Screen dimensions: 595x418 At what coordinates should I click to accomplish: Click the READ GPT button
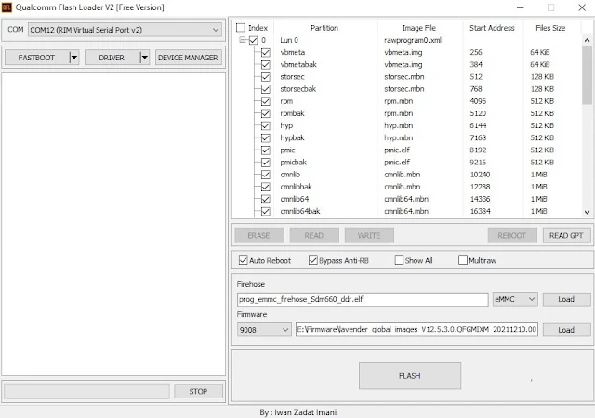566,236
